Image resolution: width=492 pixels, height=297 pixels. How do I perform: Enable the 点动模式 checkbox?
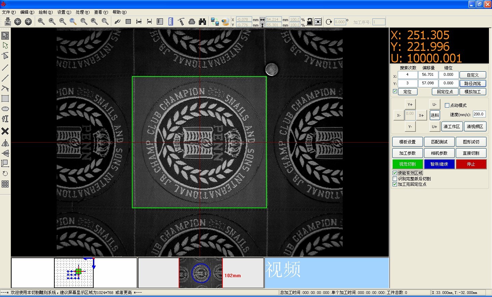[447, 105]
